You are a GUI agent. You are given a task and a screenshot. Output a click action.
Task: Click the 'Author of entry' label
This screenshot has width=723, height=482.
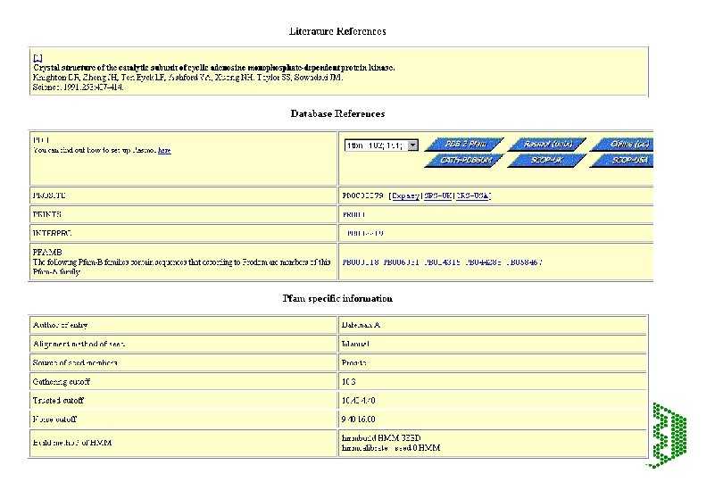tap(60, 325)
